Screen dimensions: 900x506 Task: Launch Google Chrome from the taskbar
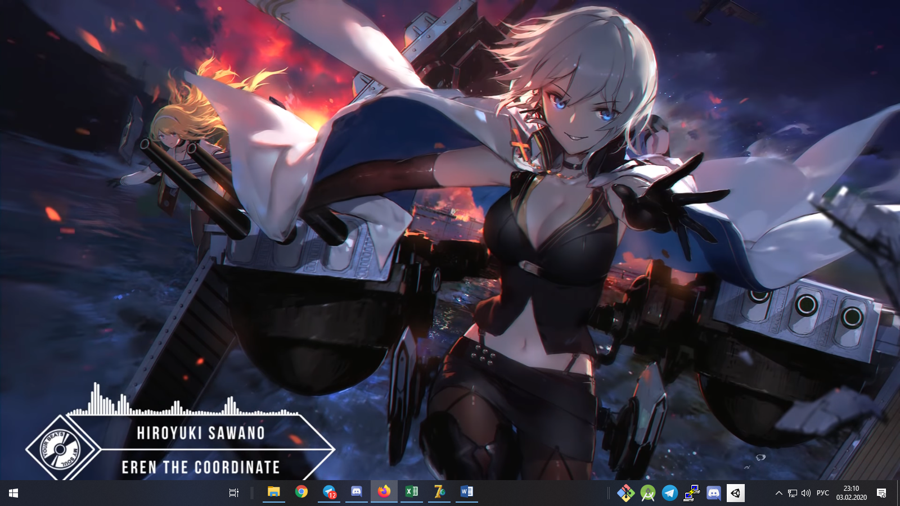point(301,492)
